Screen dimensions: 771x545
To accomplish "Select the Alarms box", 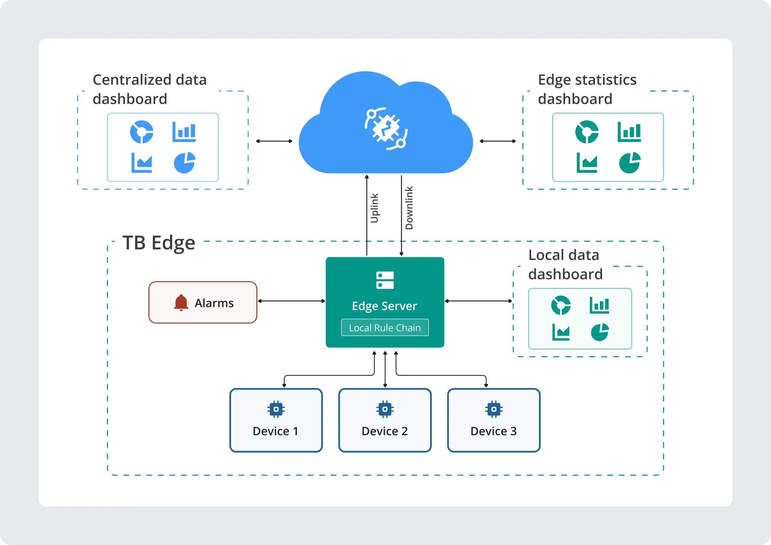I will 203,302.
